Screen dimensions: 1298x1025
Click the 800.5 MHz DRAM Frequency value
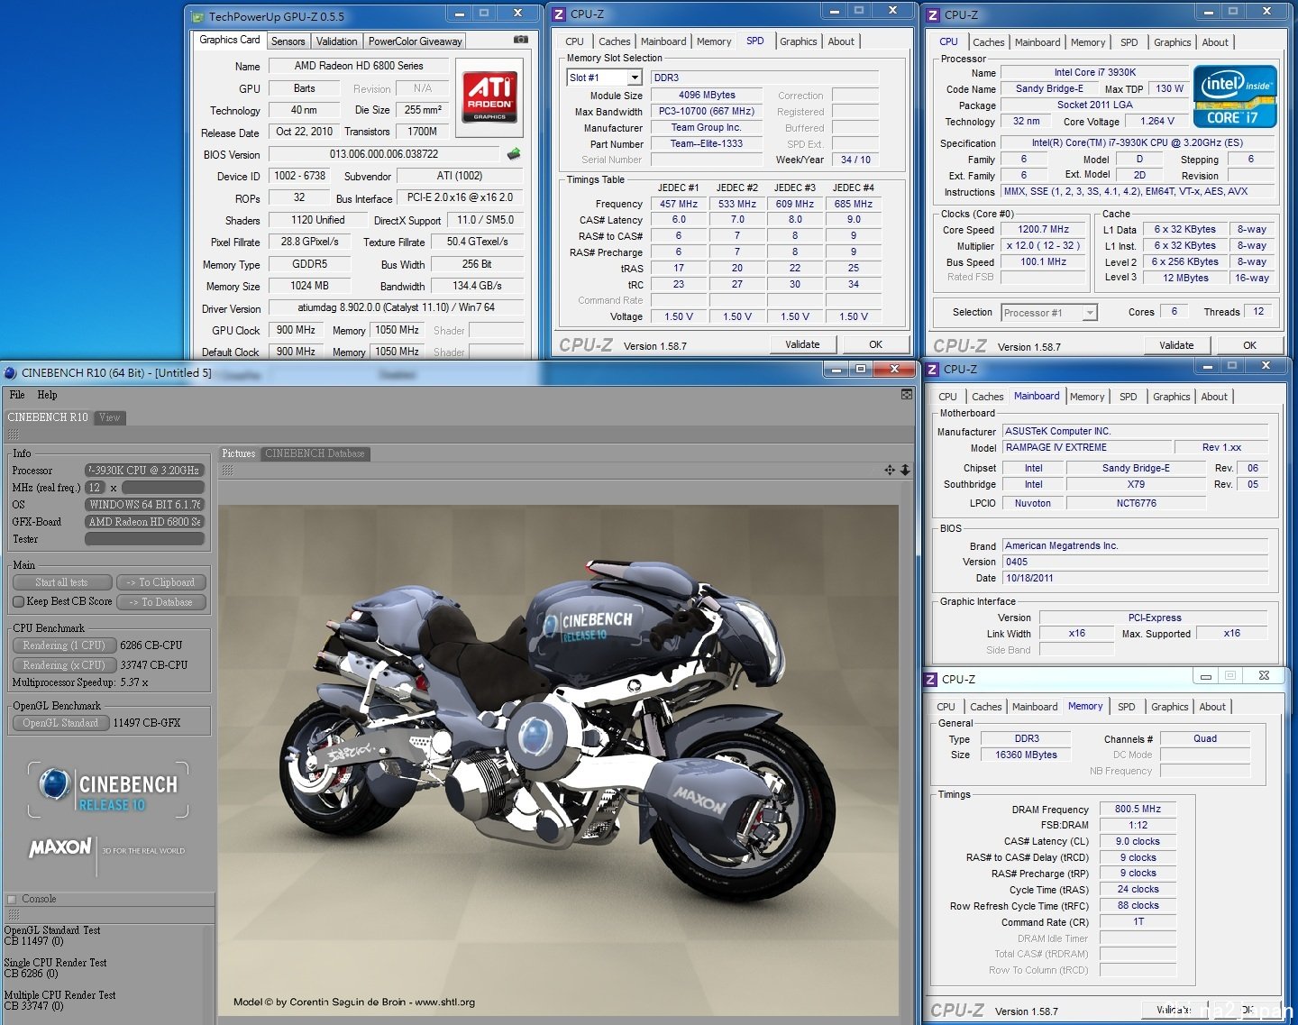pyautogui.click(x=1138, y=810)
